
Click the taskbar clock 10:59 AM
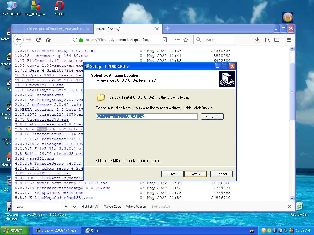pos(303,231)
